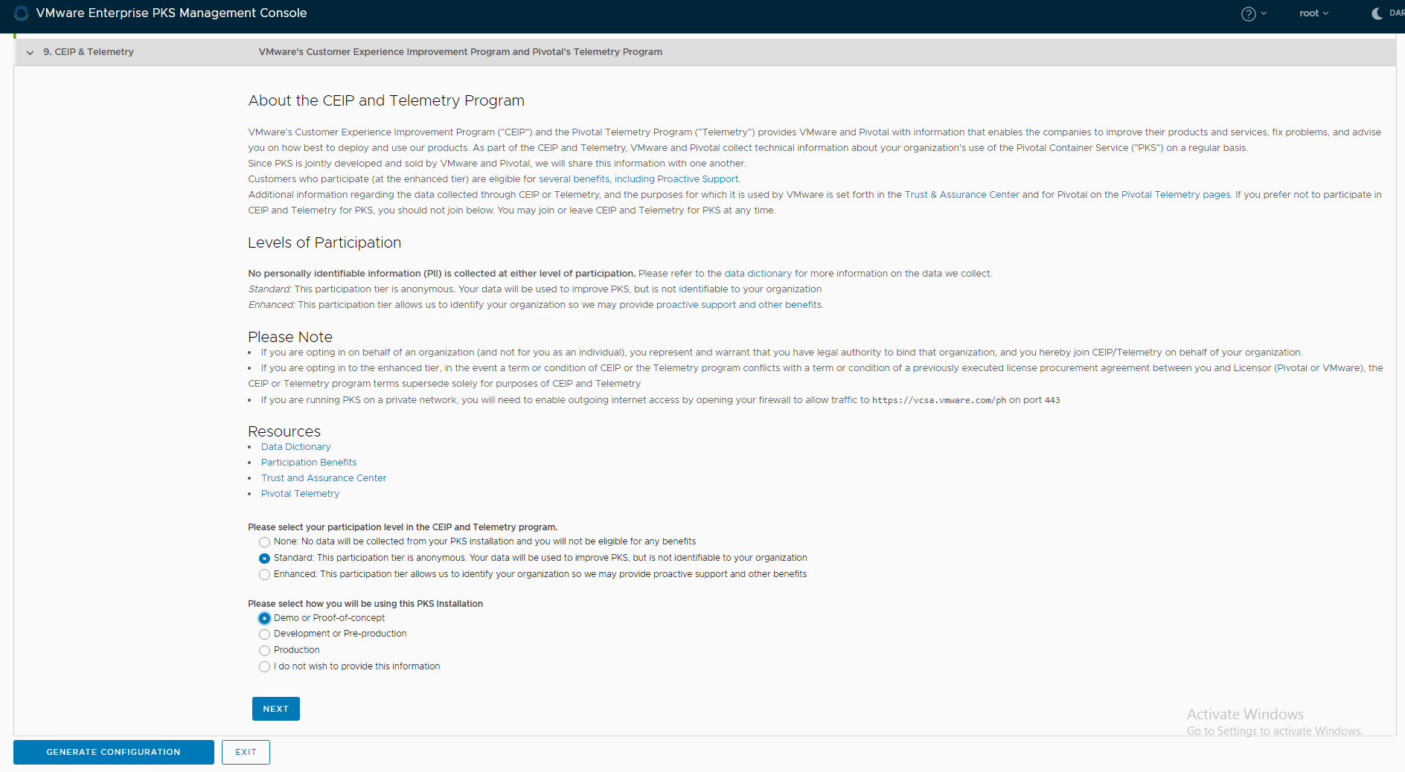Click the 'Resources' heading
This screenshot has width=1405, height=772.
pos(284,431)
